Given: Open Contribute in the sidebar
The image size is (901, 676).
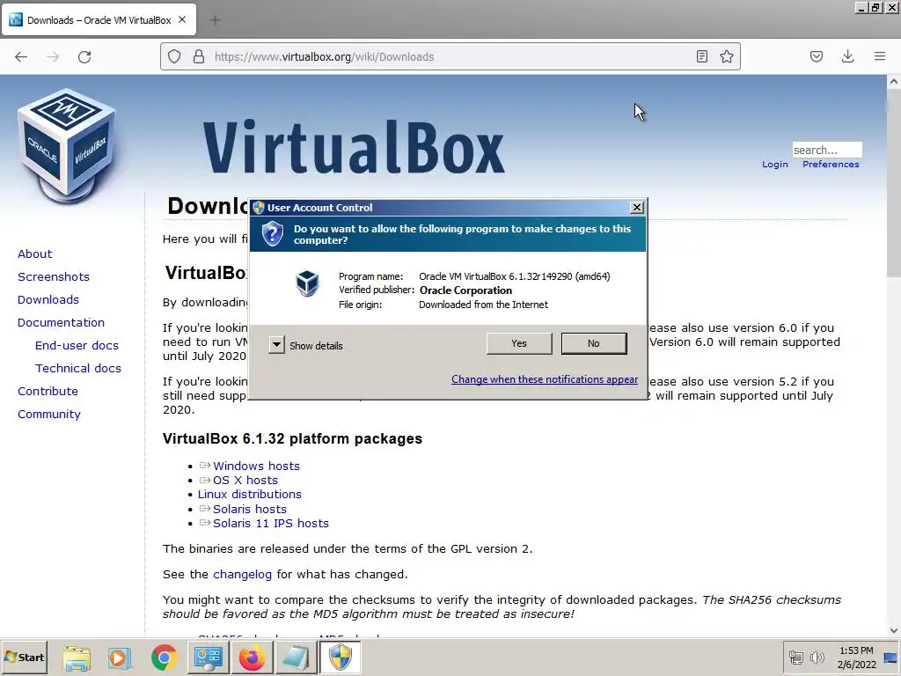Looking at the screenshot, I should point(48,392).
